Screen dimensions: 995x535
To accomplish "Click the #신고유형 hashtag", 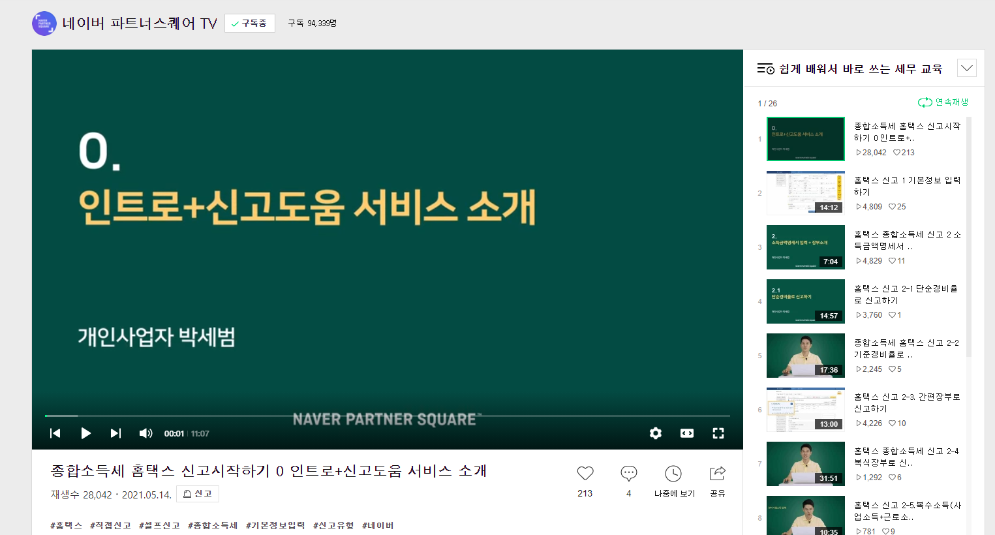I will tap(333, 525).
